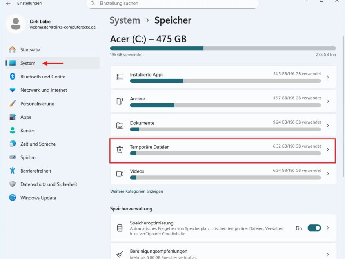Open Startseite from the sidebar
The image size is (345, 259).
pos(31,49)
